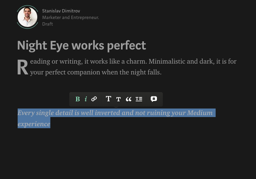Click the line 'your perfect companion when the night falls.'
Image resolution: width=256 pixels, height=179 pixels.
point(96,72)
